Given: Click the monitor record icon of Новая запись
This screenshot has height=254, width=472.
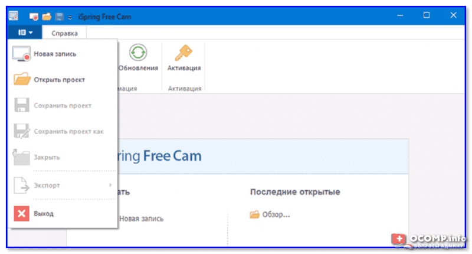Looking at the screenshot, I should click(x=21, y=54).
